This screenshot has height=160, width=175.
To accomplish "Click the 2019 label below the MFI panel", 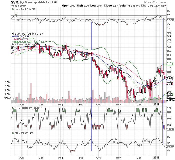I will 156,157.
